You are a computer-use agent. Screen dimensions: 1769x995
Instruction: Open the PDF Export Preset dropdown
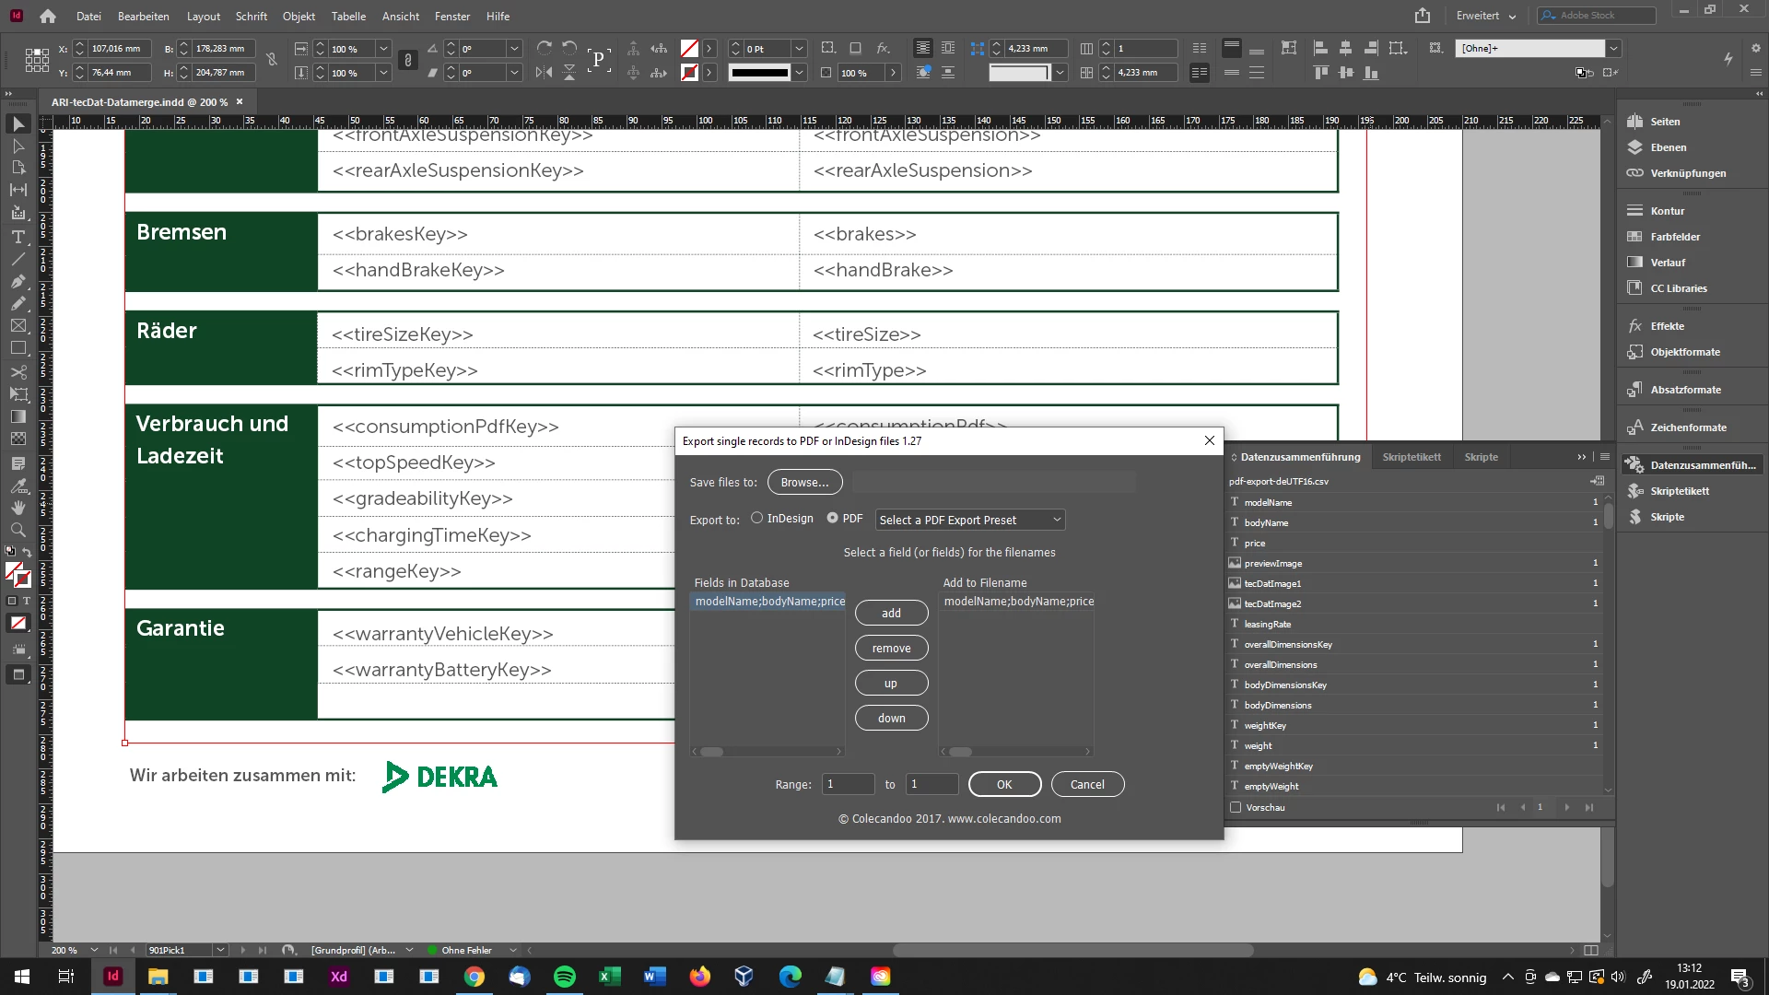tap(970, 520)
